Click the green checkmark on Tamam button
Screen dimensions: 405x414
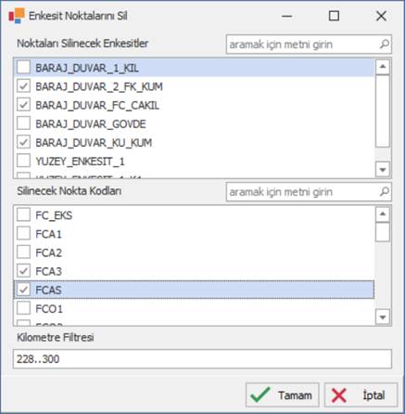click(260, 395)
